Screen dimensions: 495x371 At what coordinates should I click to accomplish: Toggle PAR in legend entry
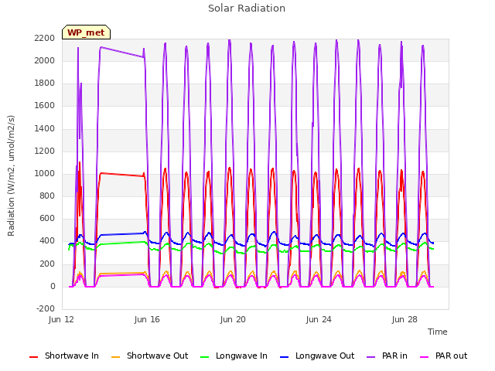pos(387,356)
